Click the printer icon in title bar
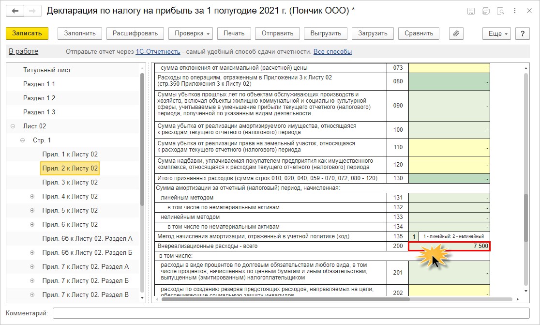This screenshot has width=540, height=325. [486, 11]
